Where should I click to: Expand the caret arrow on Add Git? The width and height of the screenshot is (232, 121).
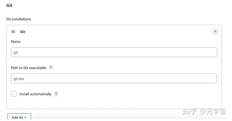coord(25,117)
